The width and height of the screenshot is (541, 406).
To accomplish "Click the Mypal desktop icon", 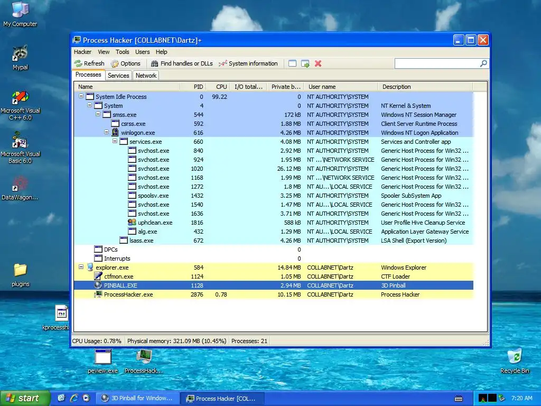I will (20, 58).
